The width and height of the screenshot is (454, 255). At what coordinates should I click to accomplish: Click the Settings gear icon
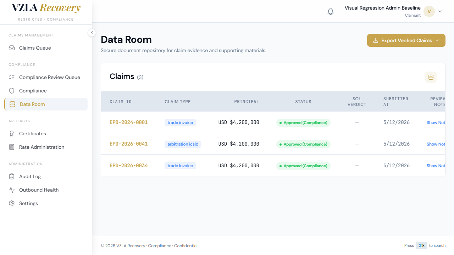click(12, 203)
